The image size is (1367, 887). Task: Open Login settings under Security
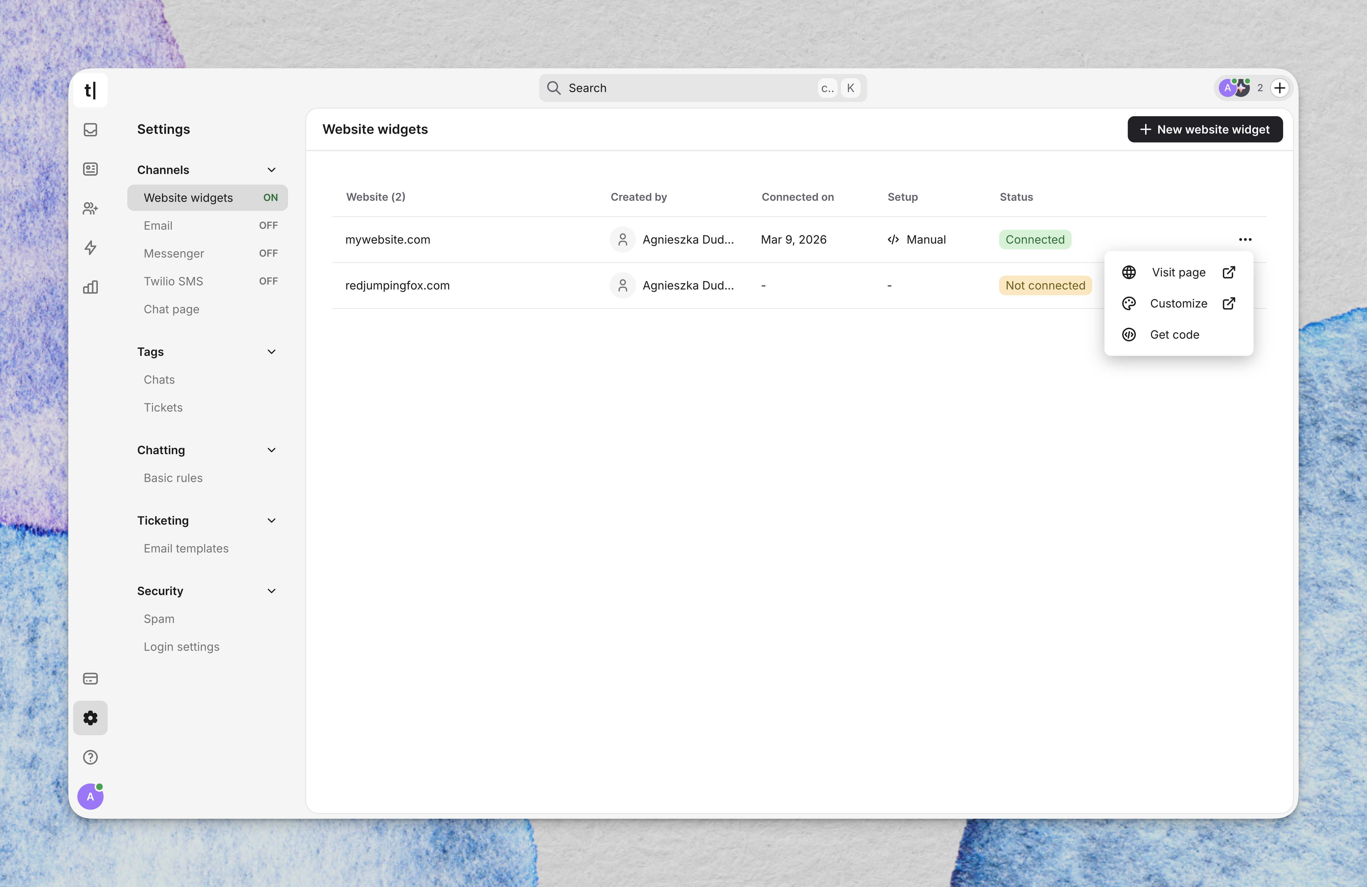click(x=207, y=647)
